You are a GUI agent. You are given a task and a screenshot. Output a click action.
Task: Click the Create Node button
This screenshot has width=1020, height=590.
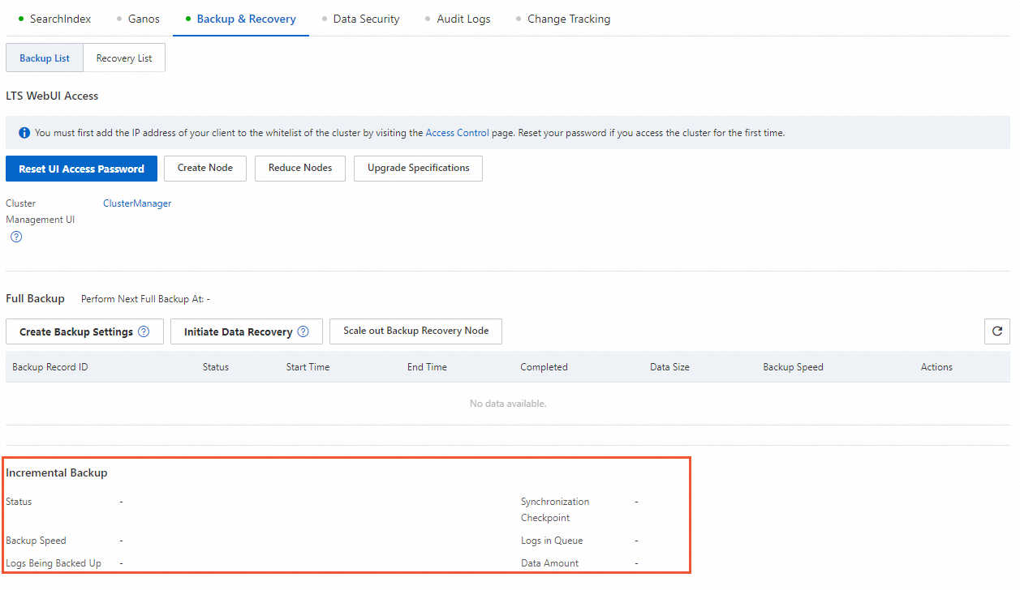205,169
